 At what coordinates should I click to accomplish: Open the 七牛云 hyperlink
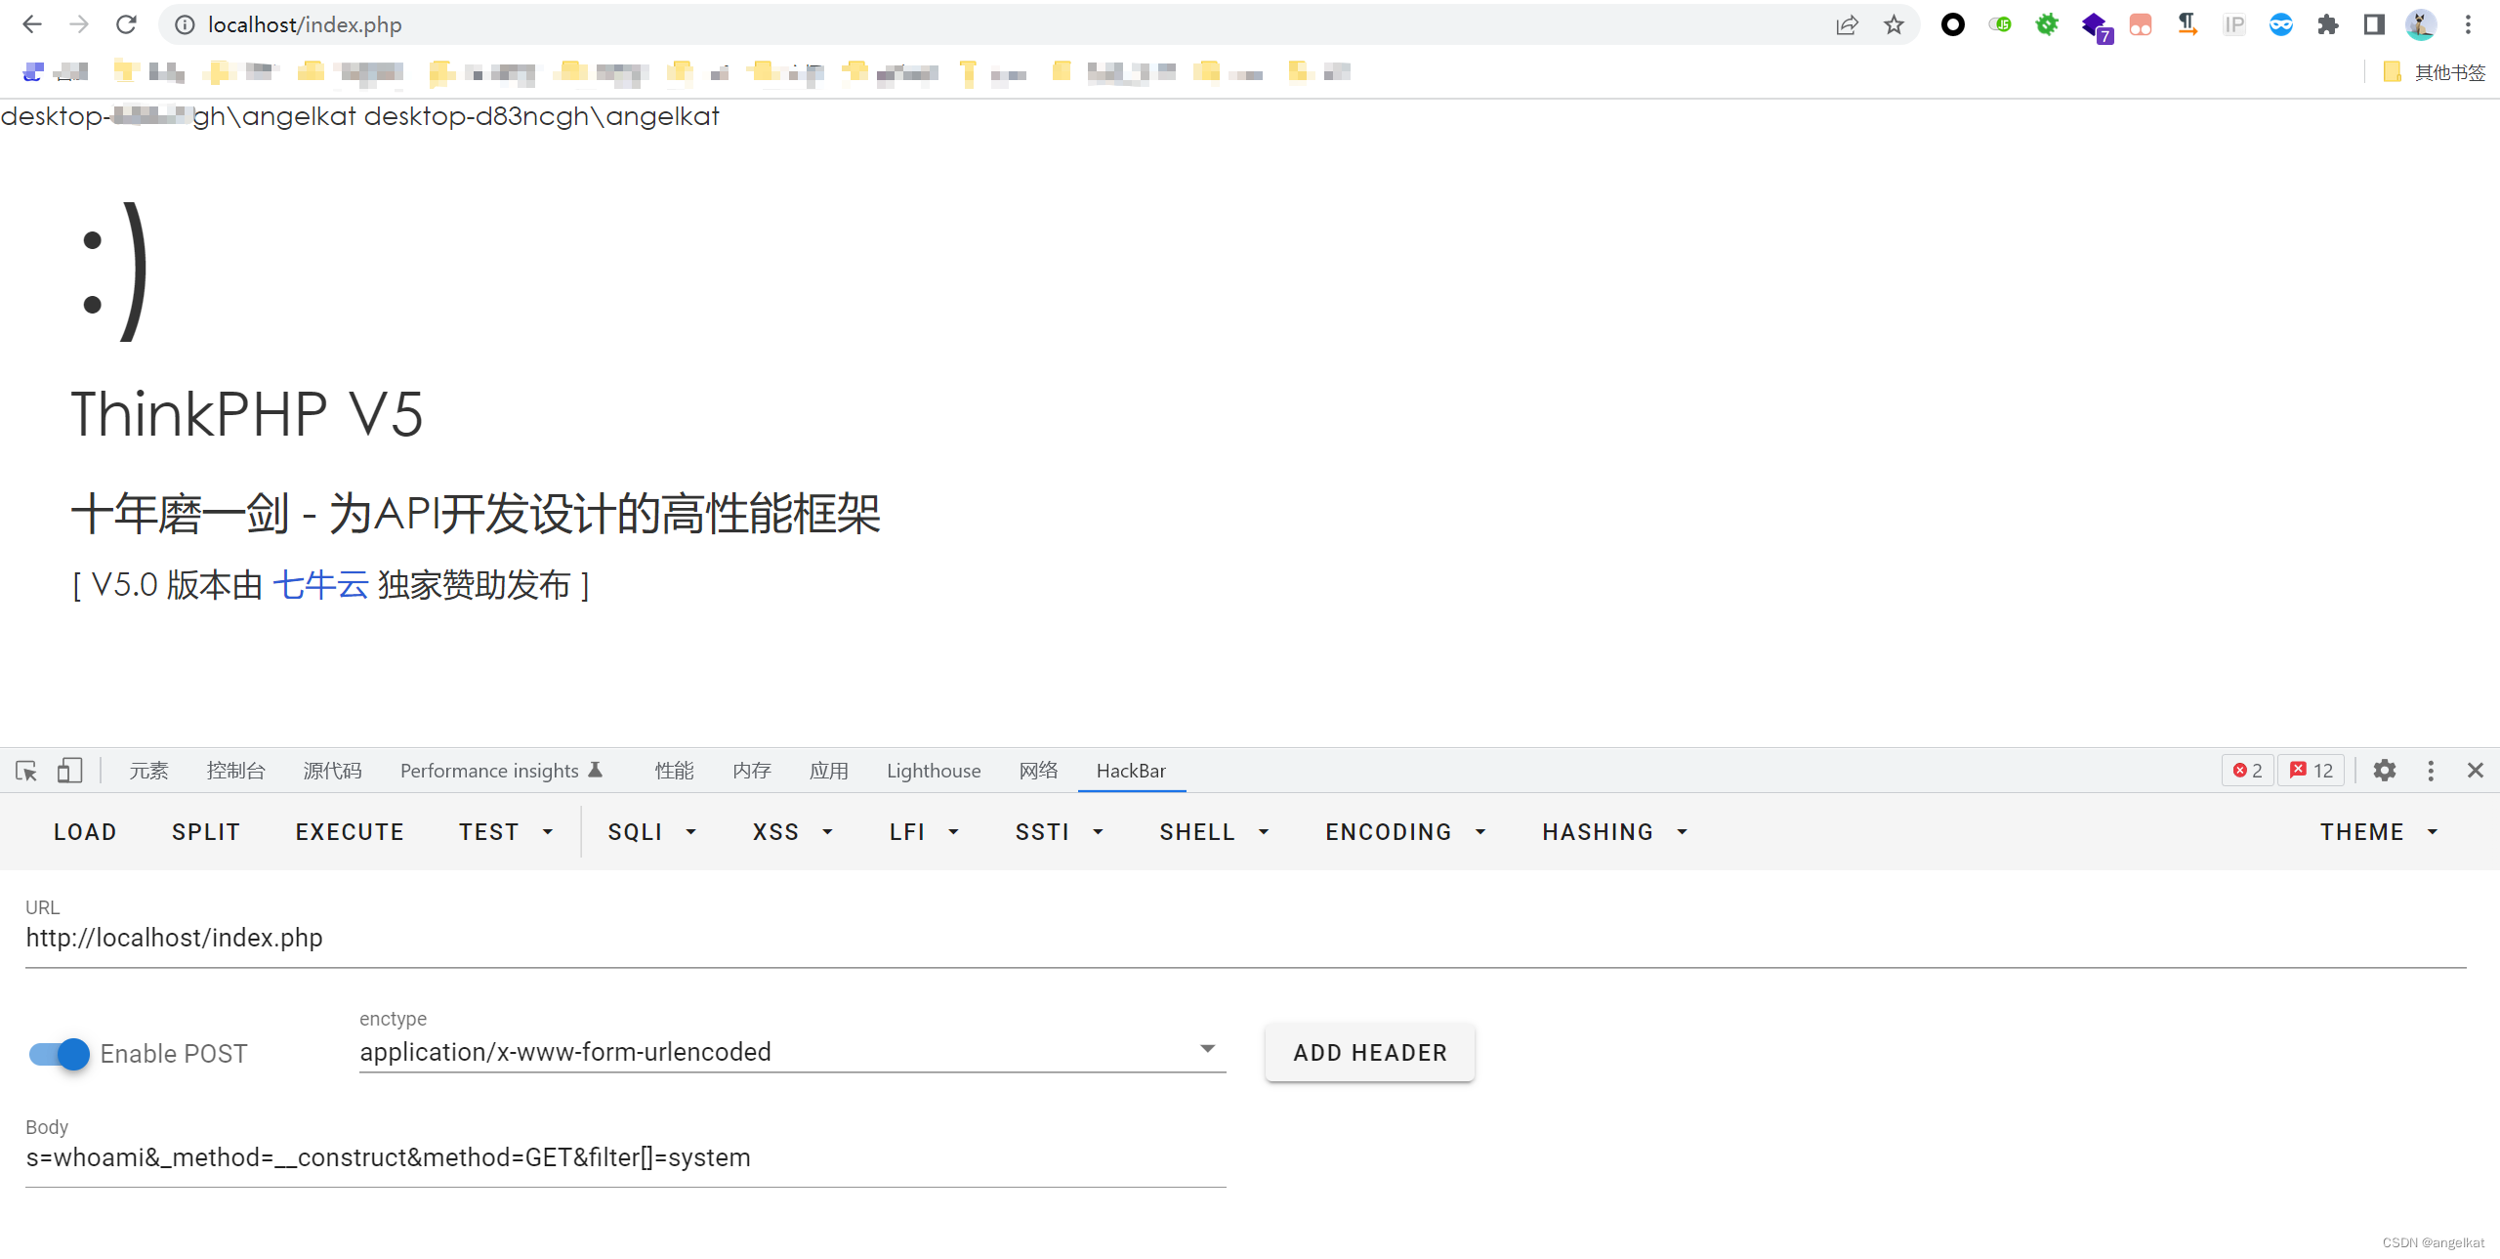click(x=320, y=585)
